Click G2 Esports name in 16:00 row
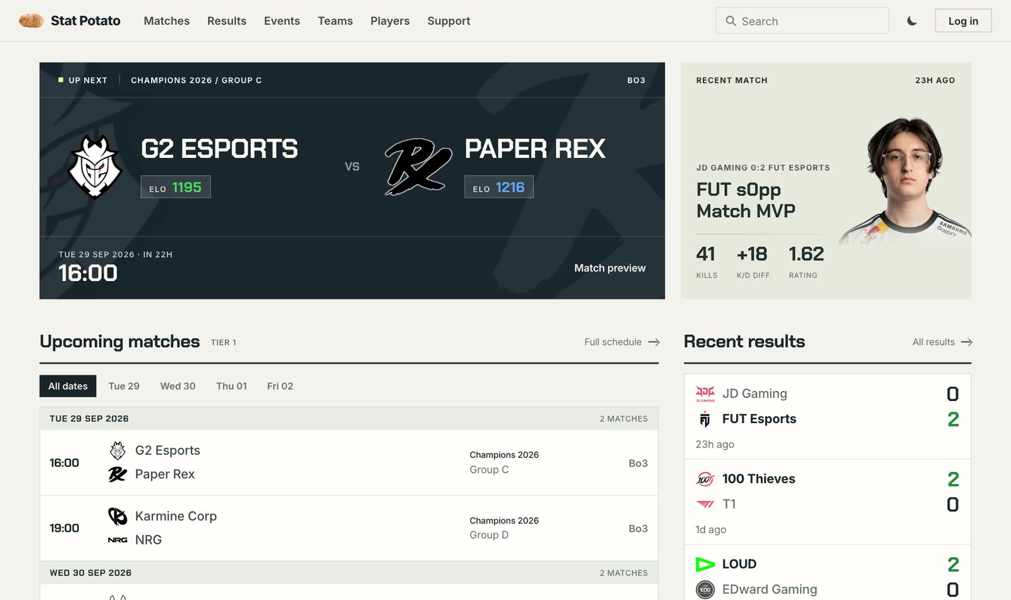 click(167, 450)
